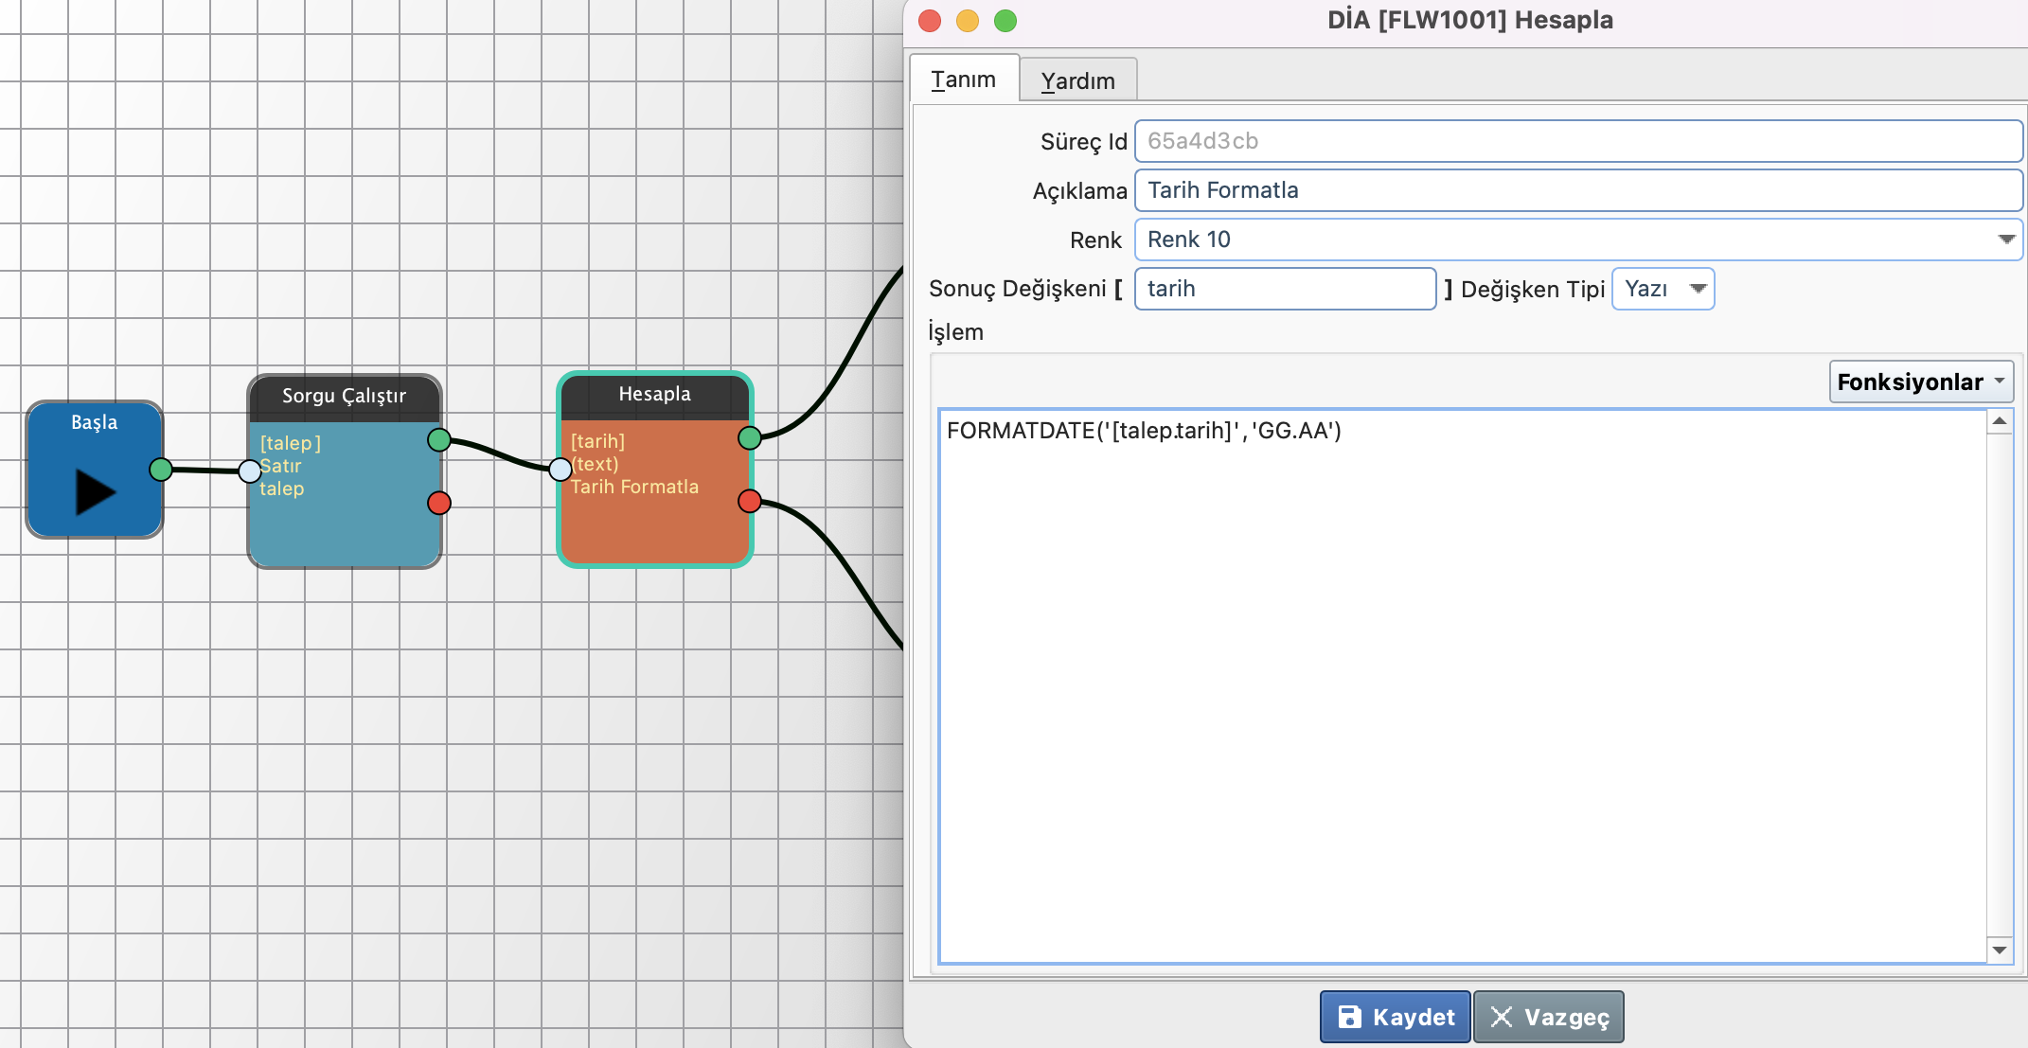Viewport: 2028px width, 1048px height.
Task: Click input port of Hesapla node
Action: tap(560, 468)
